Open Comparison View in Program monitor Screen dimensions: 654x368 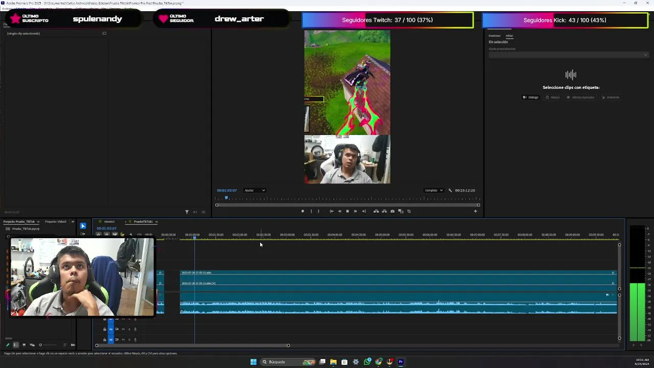pyautogui.click(x=401, y=211)
